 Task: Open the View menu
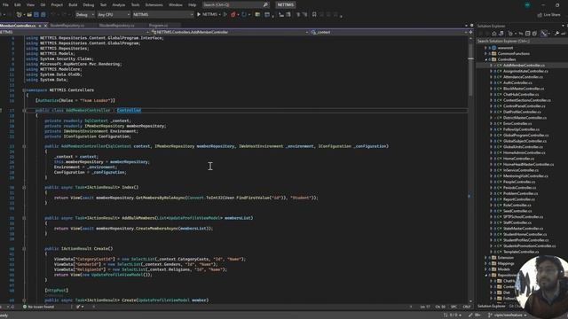[x=30, y=5]
